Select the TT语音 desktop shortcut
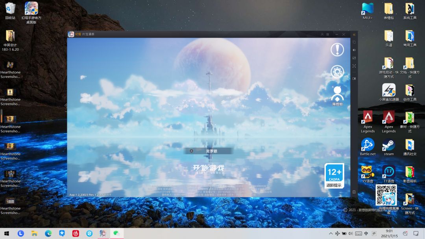 pyautogui.click(x=389, y=174)
